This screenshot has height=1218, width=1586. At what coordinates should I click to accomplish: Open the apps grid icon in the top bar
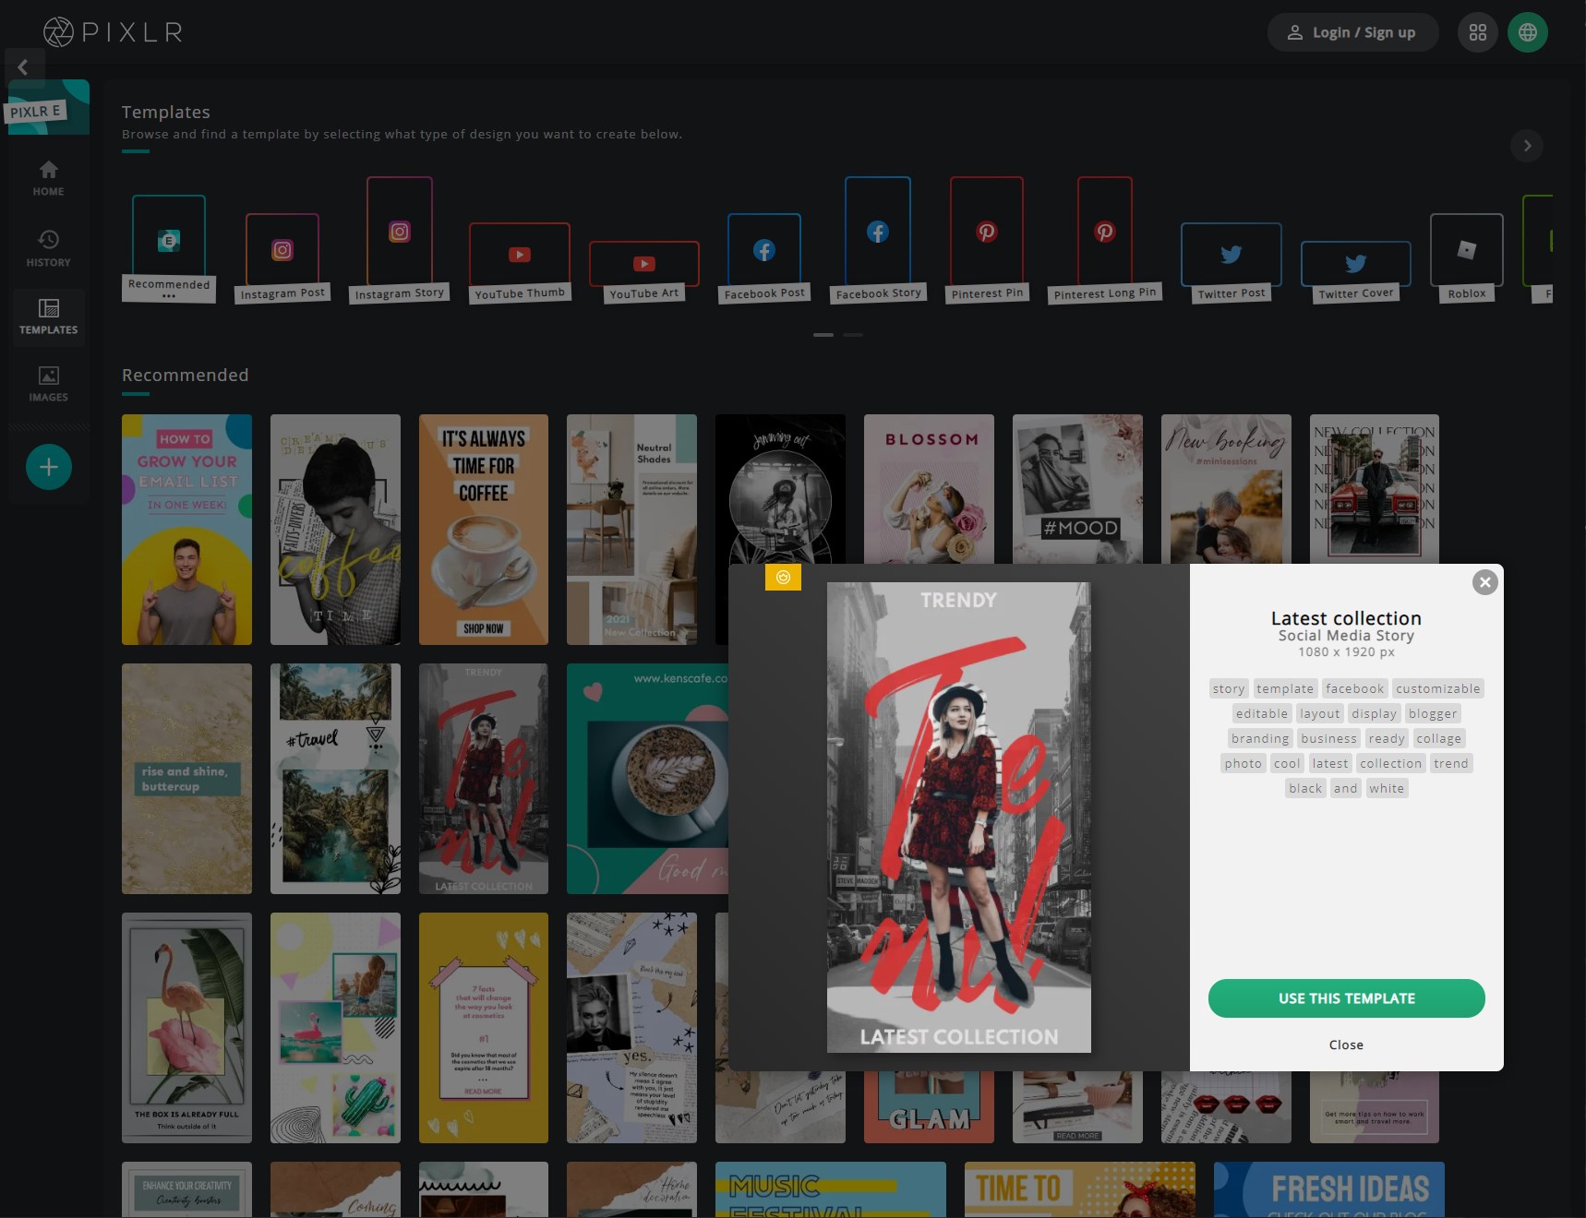[x=1478, y=31]
